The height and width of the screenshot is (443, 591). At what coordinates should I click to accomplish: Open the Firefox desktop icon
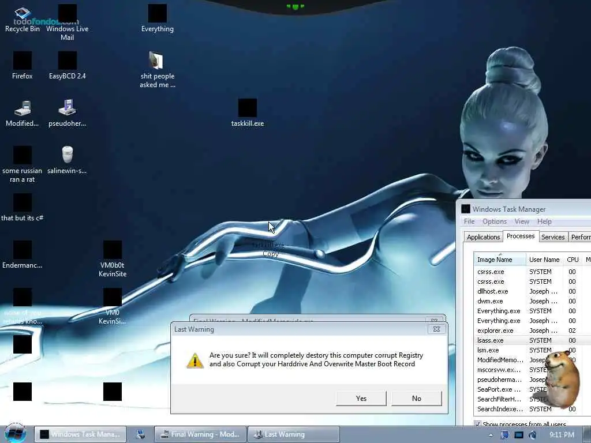pos(23,66)
